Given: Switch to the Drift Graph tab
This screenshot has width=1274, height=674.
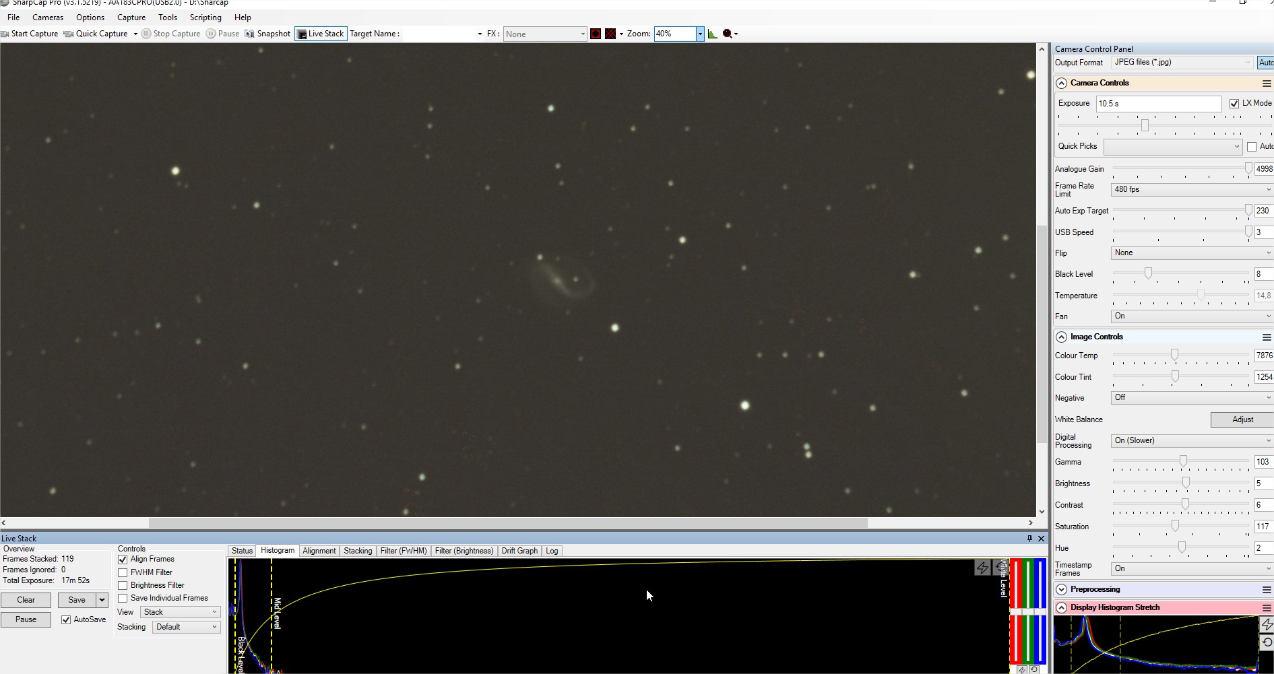Looking at the screenshot, I should coord(519,551).
